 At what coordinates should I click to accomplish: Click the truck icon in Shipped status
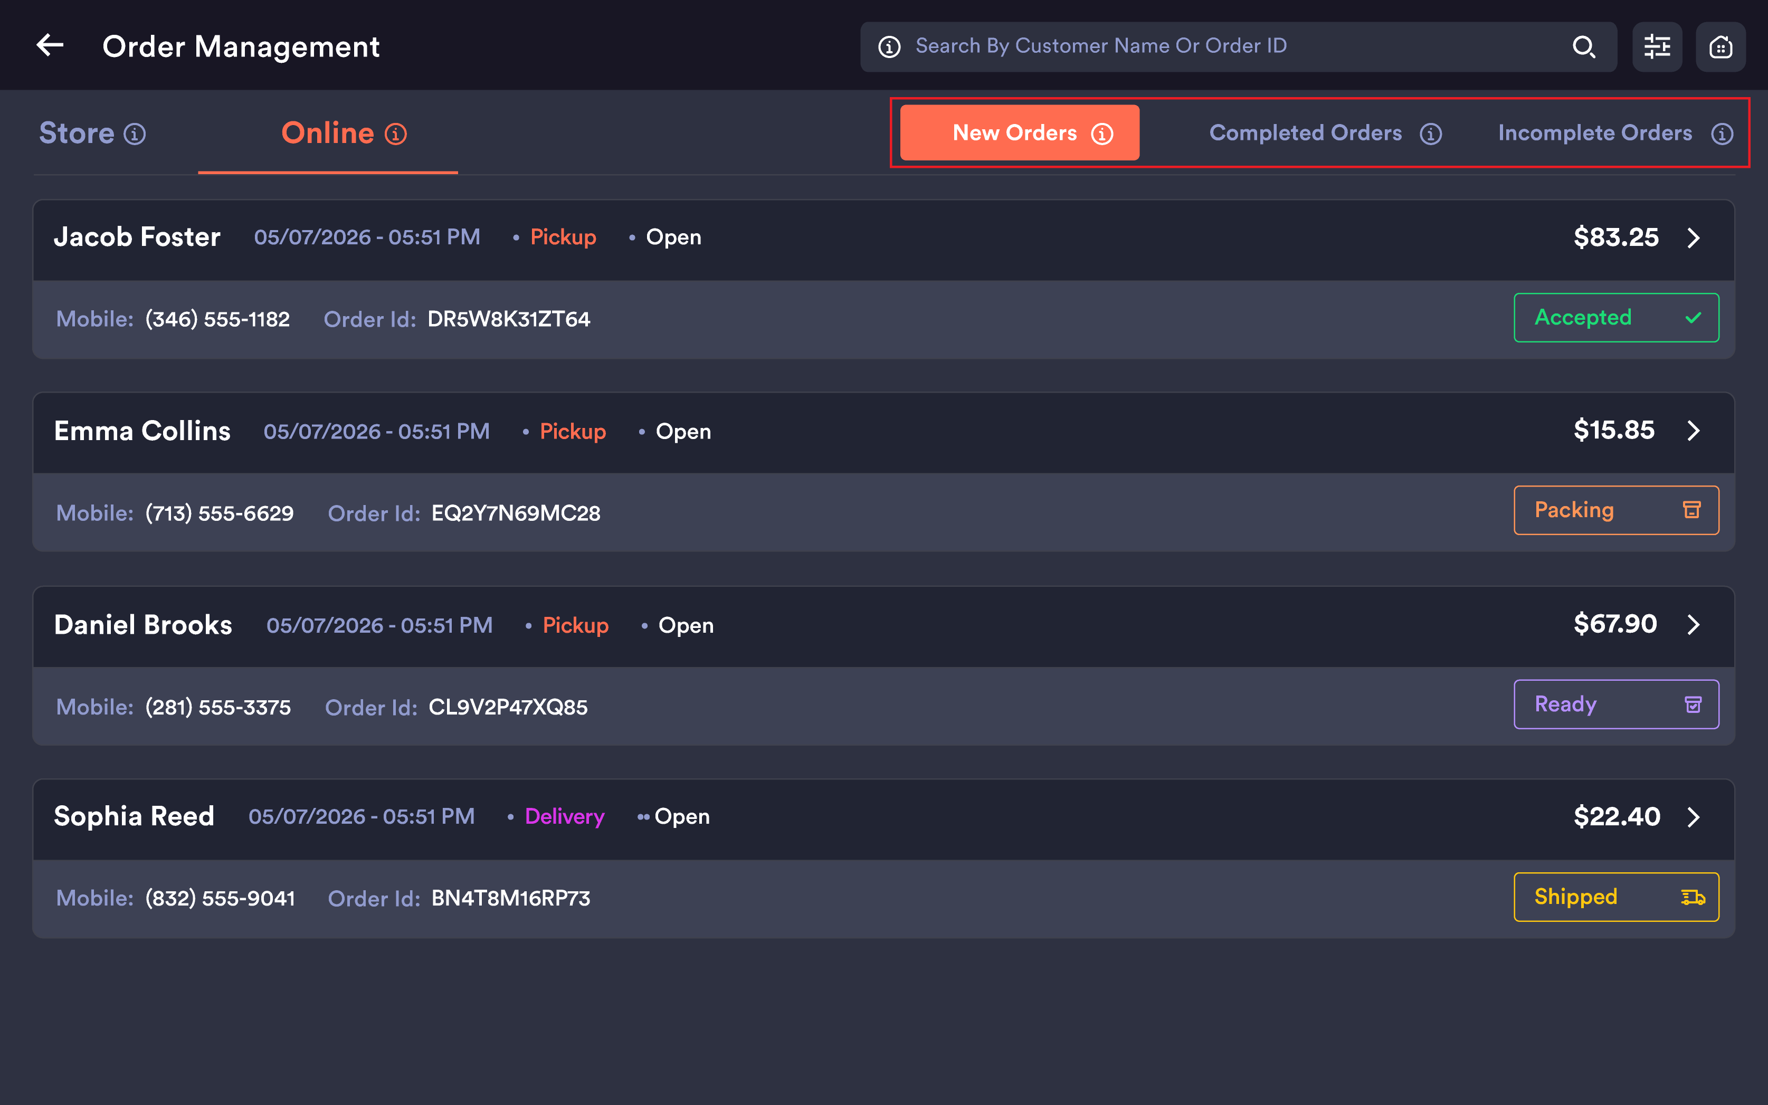point(1693,897)
